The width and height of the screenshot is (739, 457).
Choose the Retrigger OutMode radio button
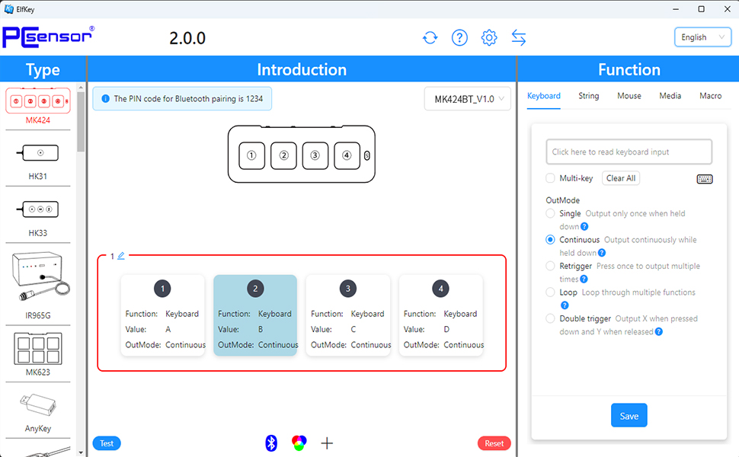click(551, 267)
